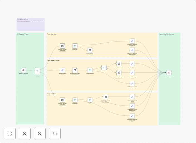
Task: Click the Update page with end date node
Action: coord(106,97)
